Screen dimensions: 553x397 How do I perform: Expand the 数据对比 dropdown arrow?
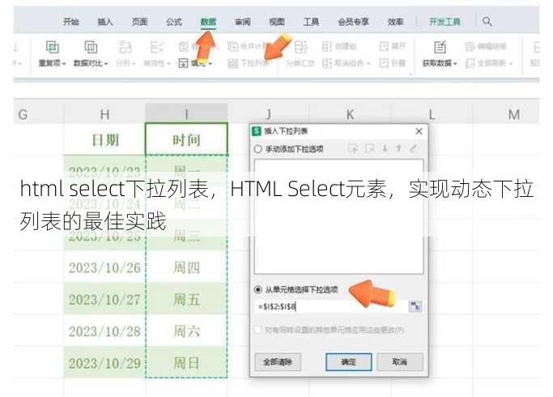[106, 64]
